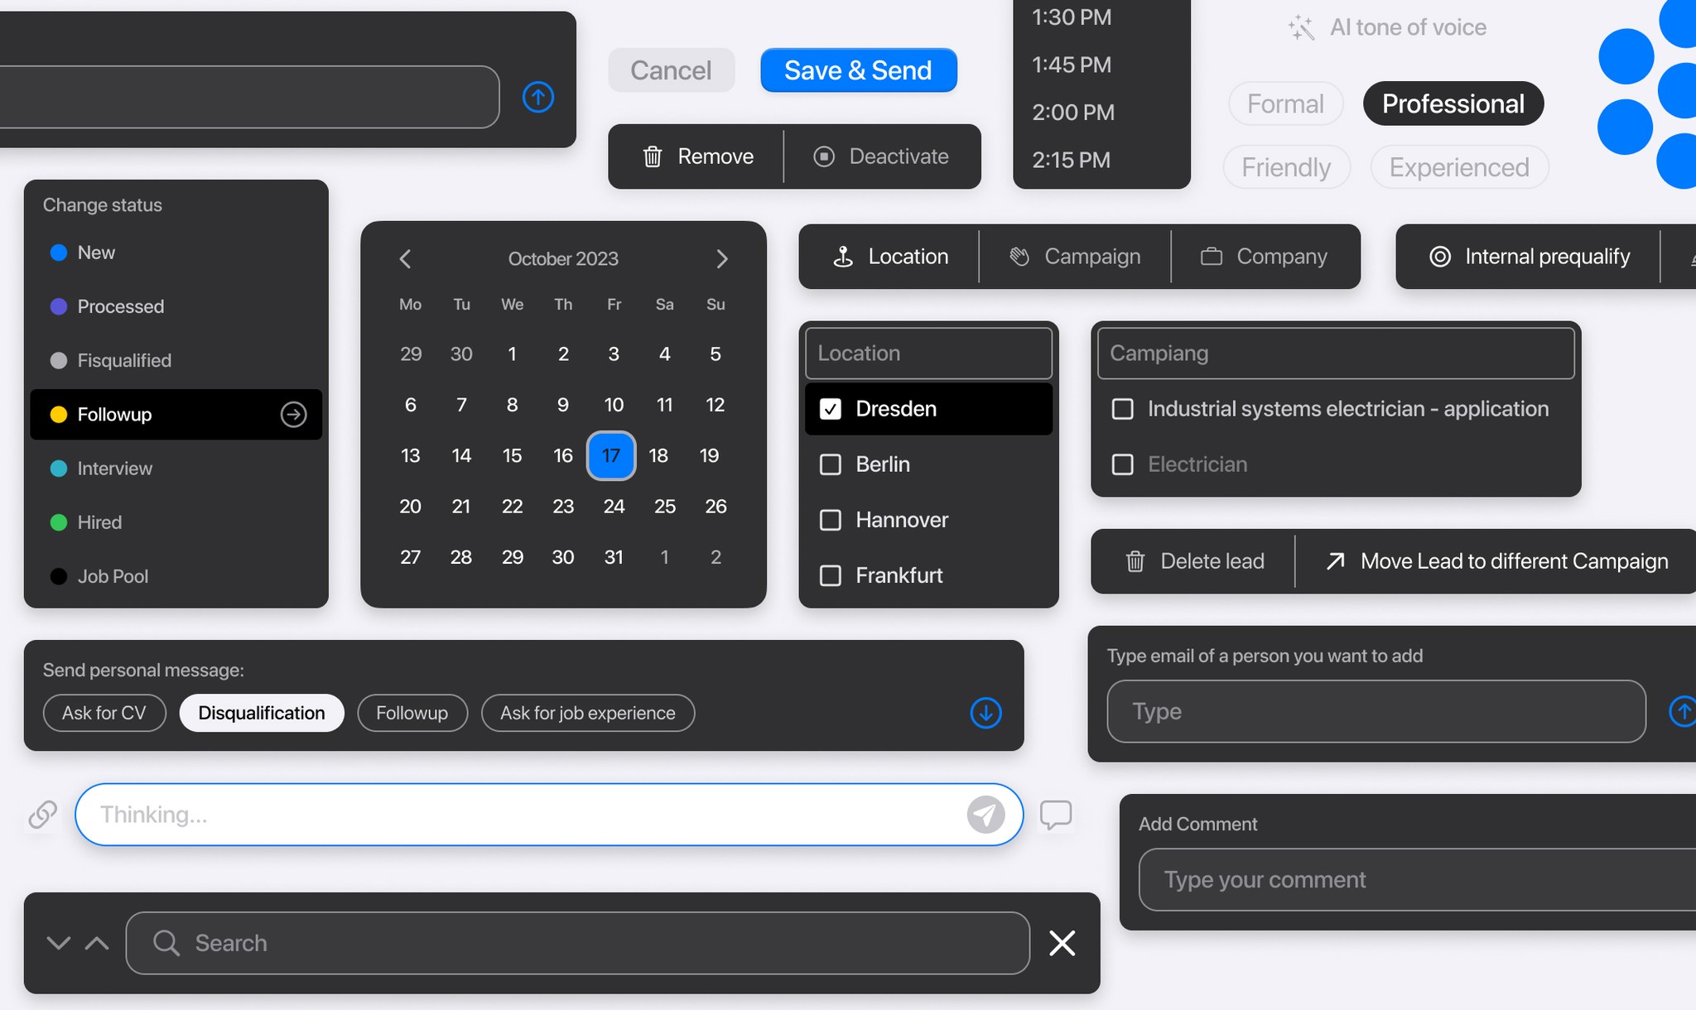This screenshot has height=1010, width=1696.
Task: Go to previous month in calendar
Action: tap(405, 259)
